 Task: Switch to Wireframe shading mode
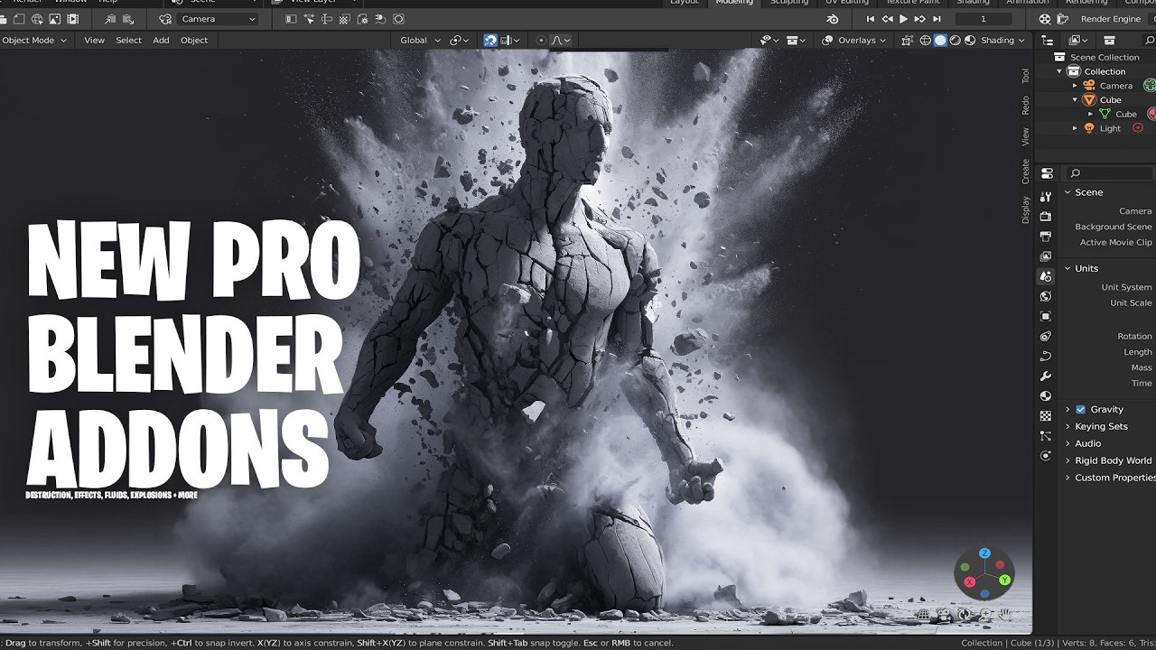pyautogui.click(x=926, y=40)
